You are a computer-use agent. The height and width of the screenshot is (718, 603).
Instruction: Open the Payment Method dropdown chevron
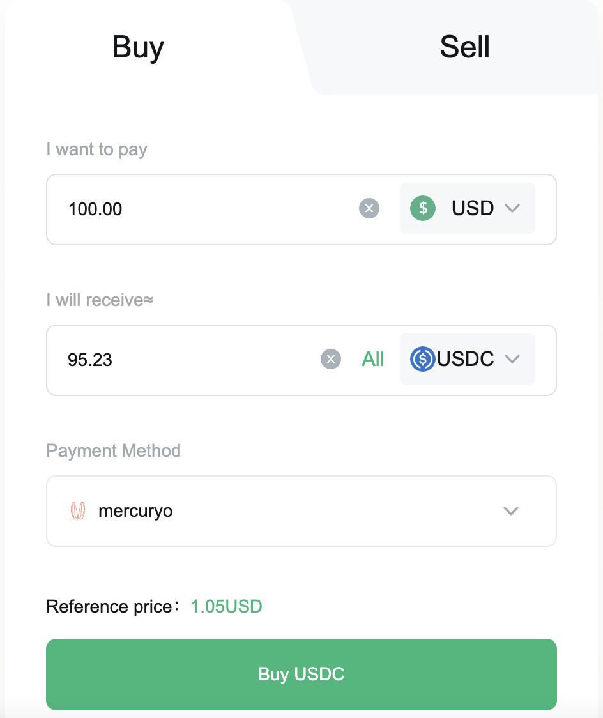point(510,511)
